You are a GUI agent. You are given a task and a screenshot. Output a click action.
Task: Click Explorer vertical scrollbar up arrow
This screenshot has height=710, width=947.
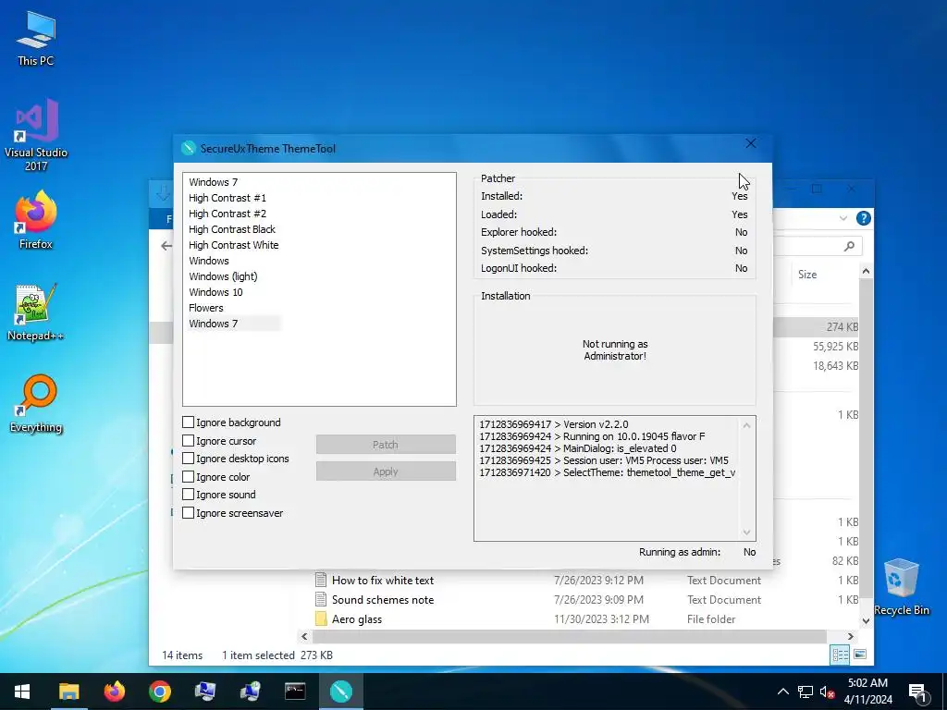click(x=866, y=272)
